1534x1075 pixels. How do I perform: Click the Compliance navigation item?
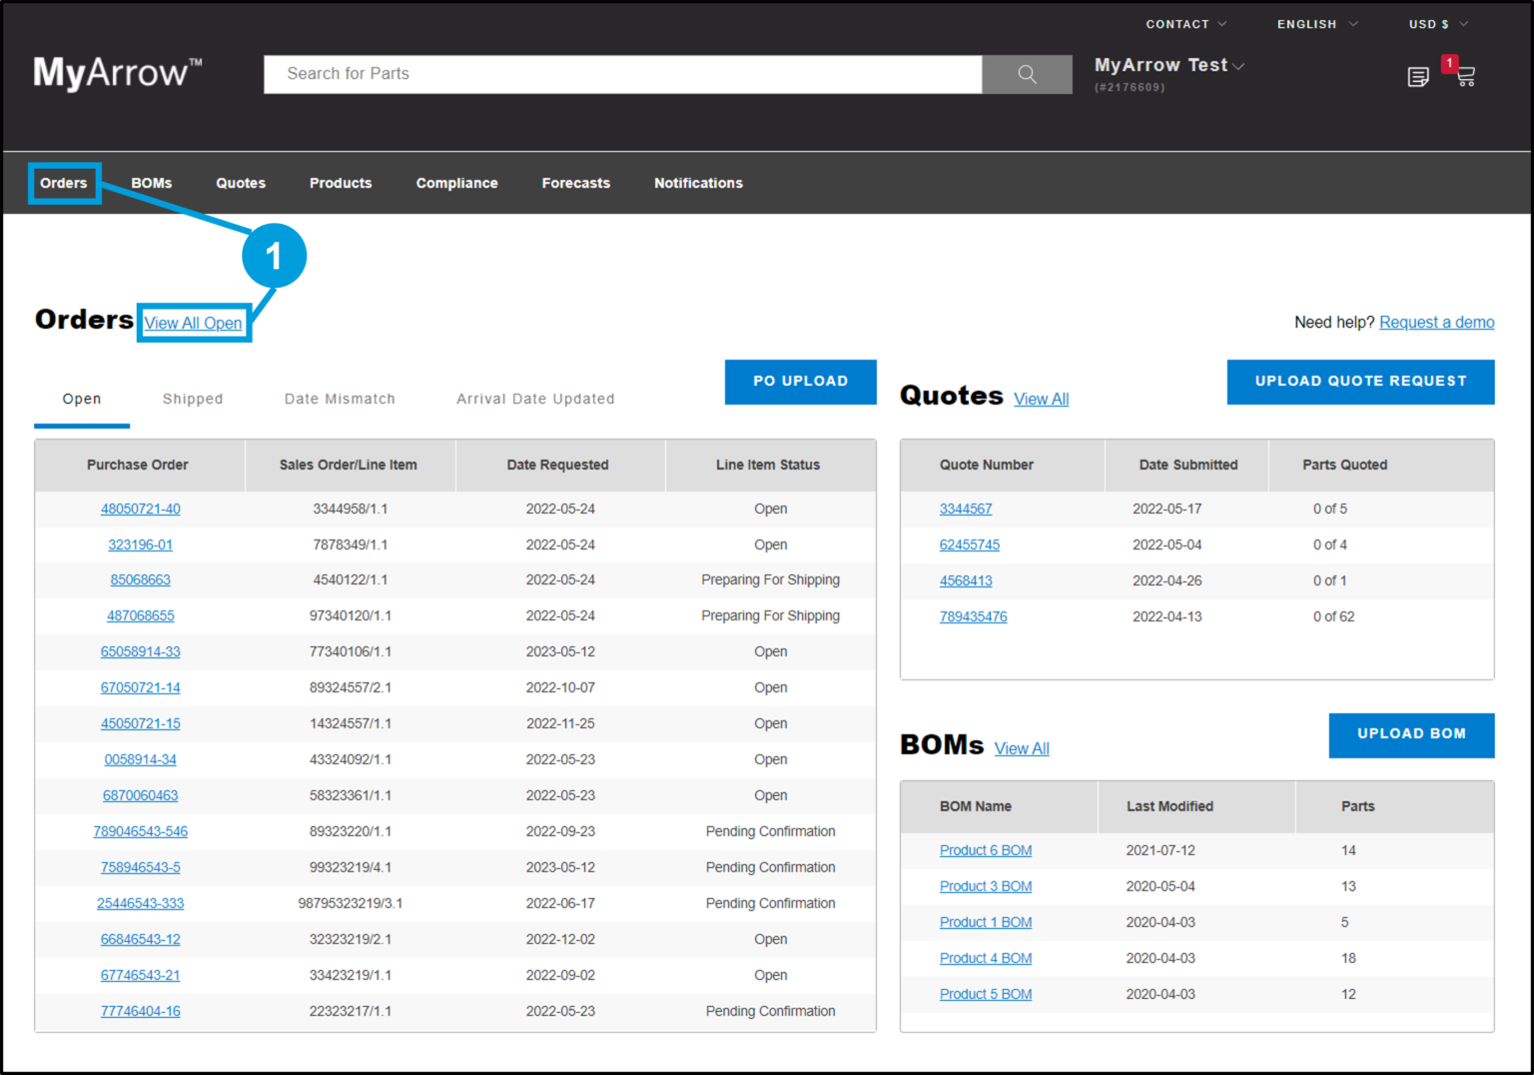[456, 183]
